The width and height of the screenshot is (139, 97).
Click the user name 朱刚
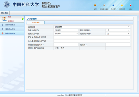pyautogui.click(x=9, y=17)
